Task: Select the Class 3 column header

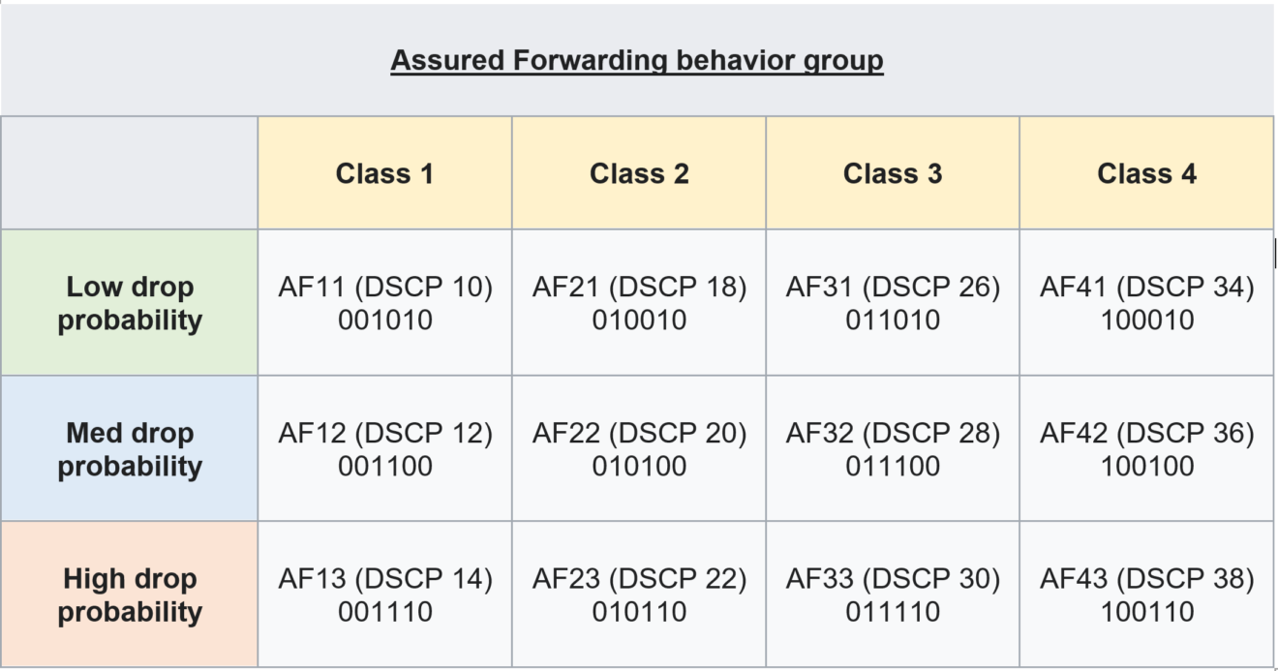Action: click(893, 173)
